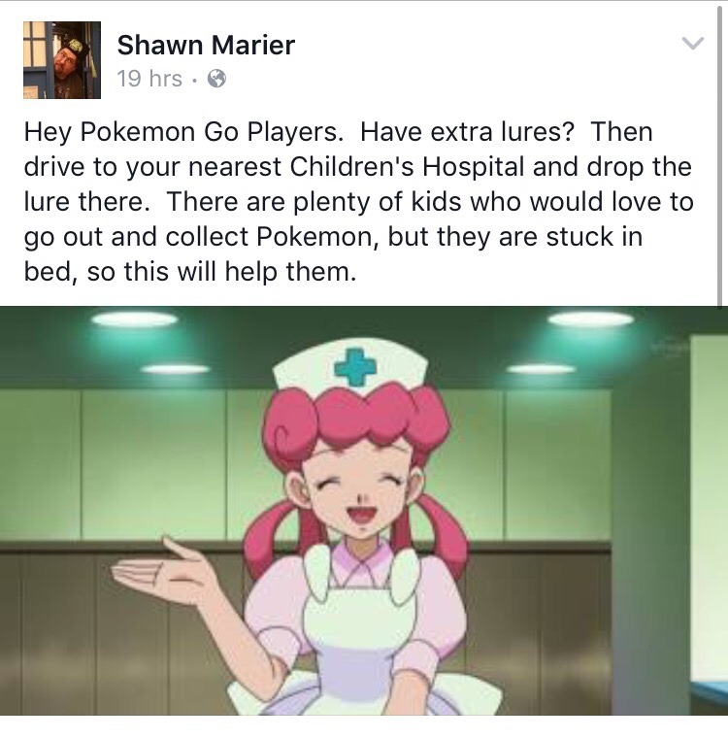The height and width of the screenshot is (738, 728).
Task: Click the globe public privacy icon
Action: (216, 79)
